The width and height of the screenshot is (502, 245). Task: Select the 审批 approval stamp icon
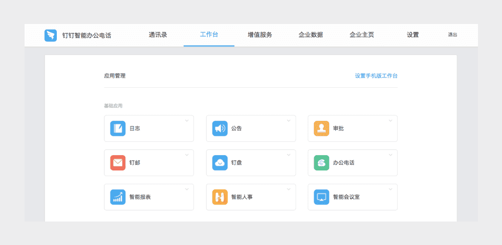tap(321, 129)
